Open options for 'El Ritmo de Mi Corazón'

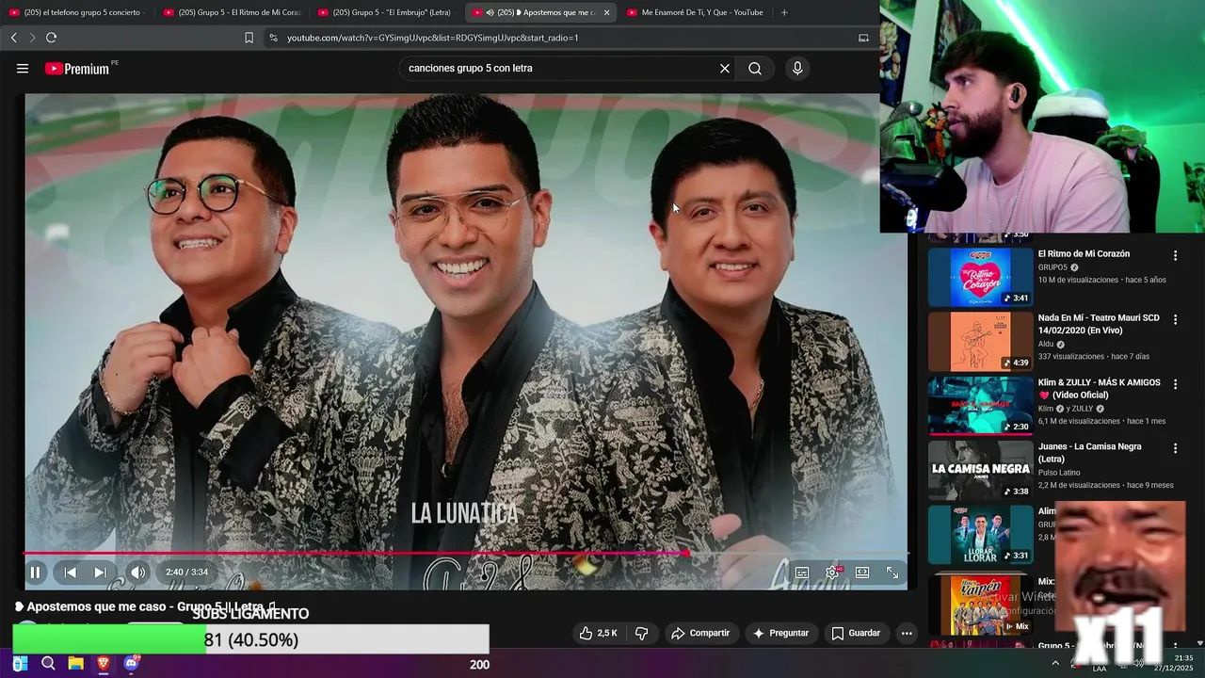1175,255
